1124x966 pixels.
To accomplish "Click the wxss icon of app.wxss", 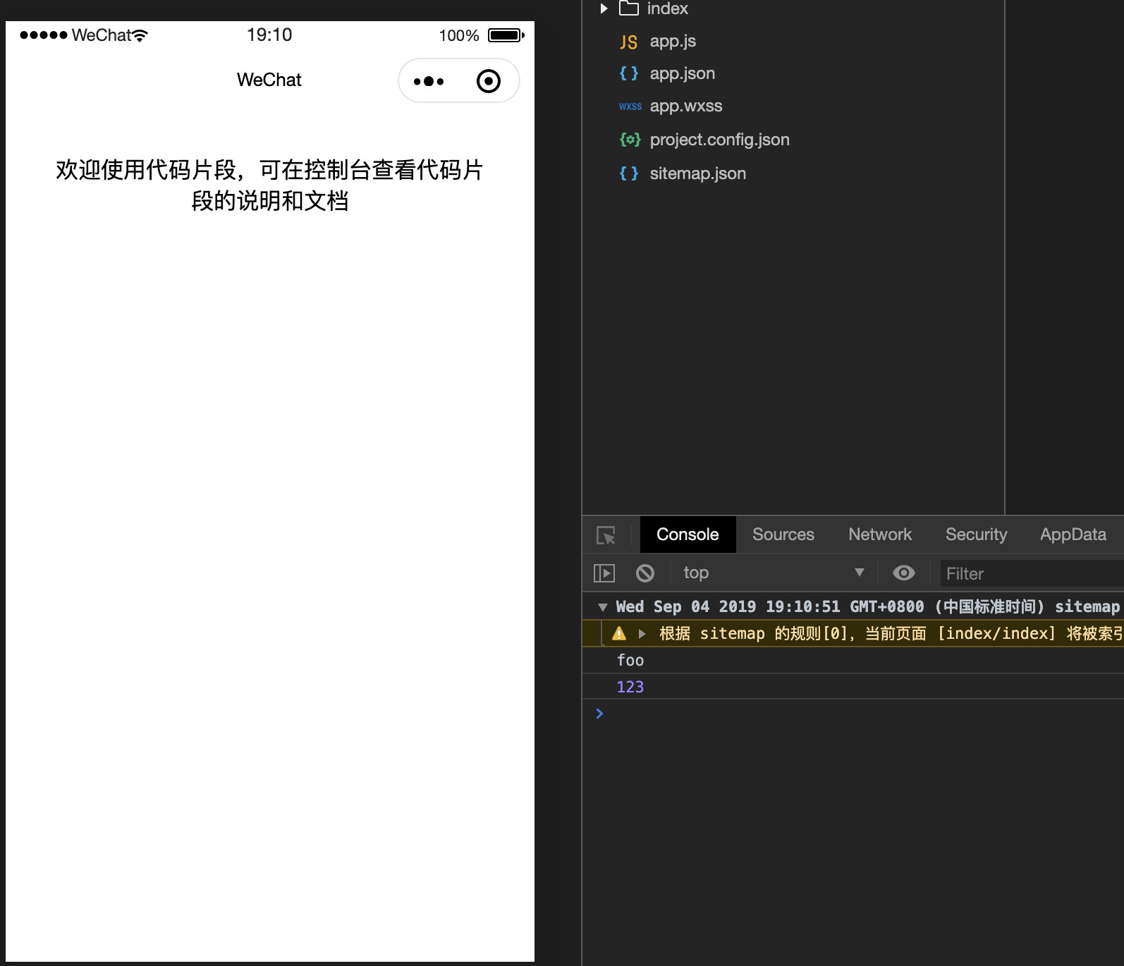I will 630,106.
